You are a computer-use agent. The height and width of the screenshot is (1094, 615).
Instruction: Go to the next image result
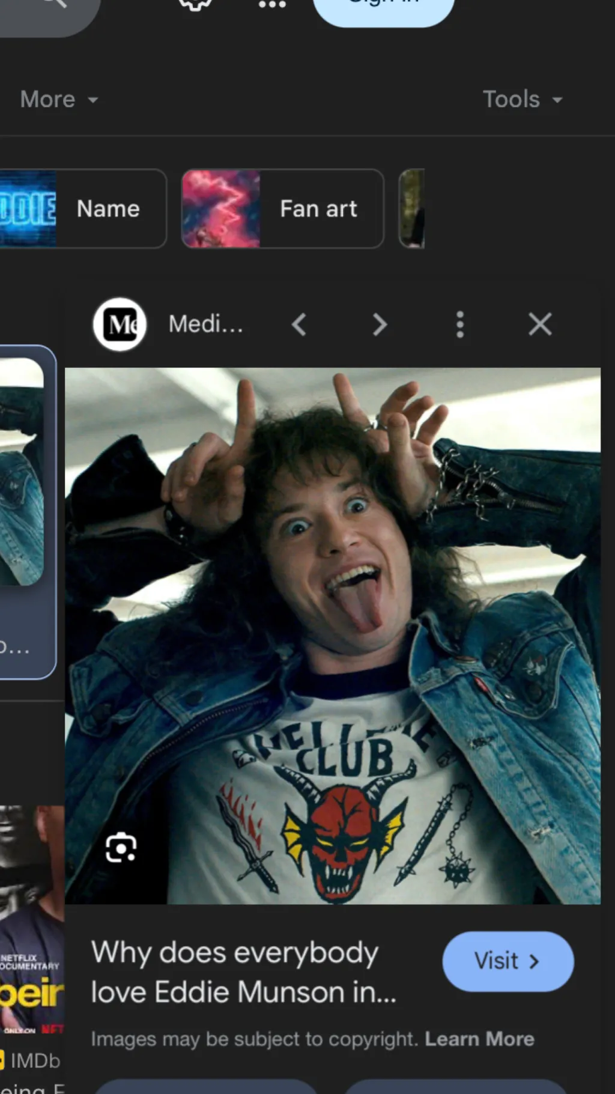click(379, 325)
